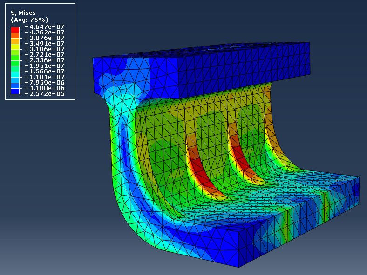
Task: Select the +4.262e+07 legend value
Action: pos(44,32)
